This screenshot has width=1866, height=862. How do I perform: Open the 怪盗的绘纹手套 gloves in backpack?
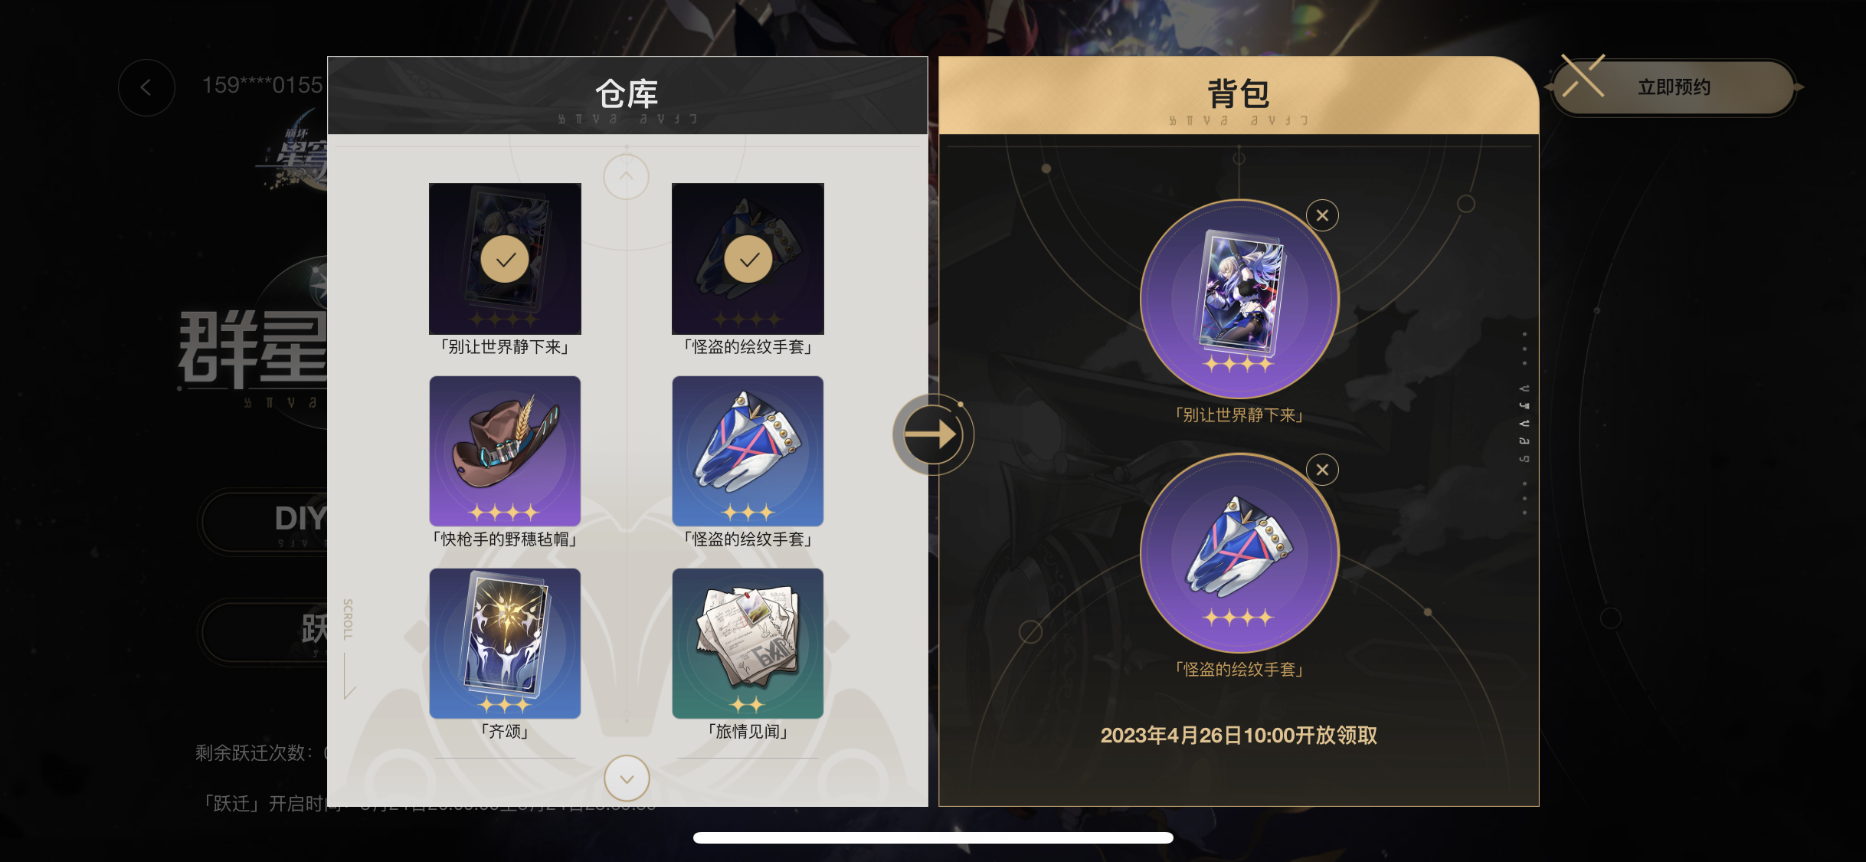point(1239,553)
